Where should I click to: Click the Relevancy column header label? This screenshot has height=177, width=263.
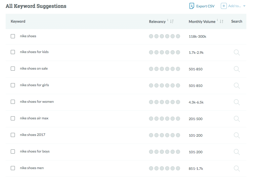(157, 21)
